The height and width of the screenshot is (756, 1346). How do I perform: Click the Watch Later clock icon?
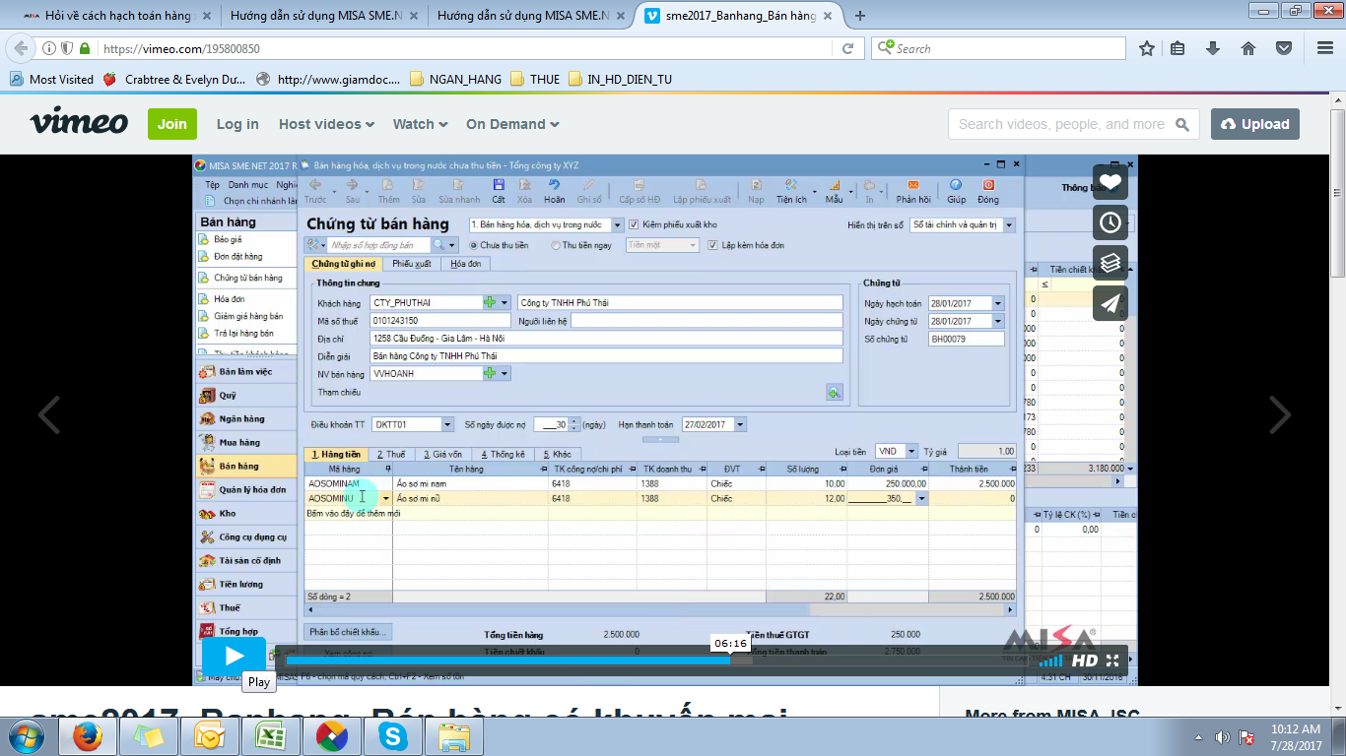1110,222
